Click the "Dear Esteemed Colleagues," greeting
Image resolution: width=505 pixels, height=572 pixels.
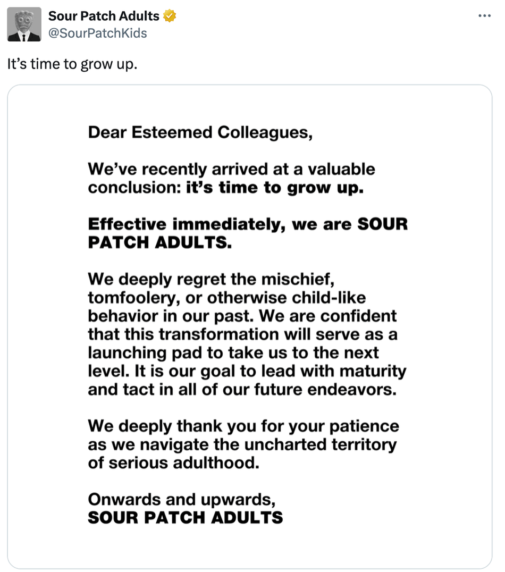(200, 133)
